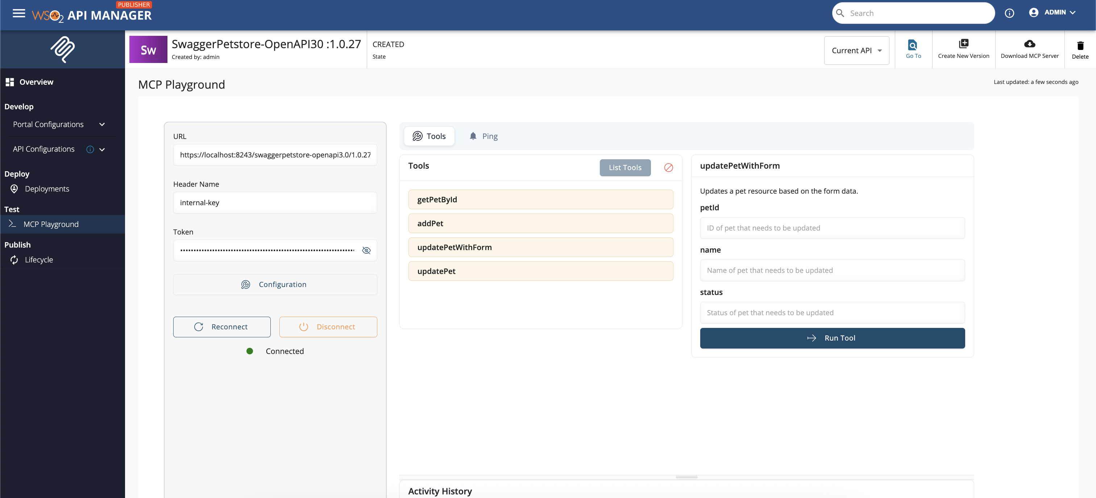Click the red clear tools icon
Viewport: 1096px width, 498px height.
coord(668,168)
